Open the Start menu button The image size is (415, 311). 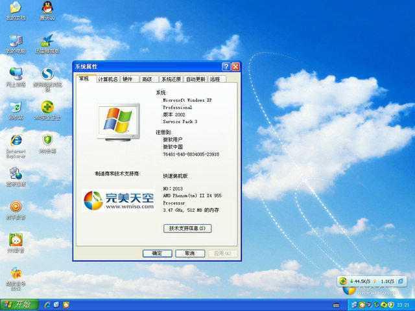tap(19, 305)
